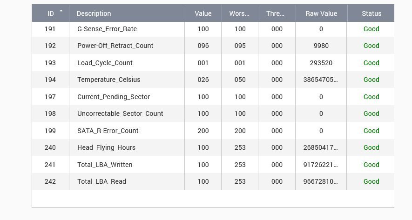Screen dimensions: 412x220
Task: Select the Total_LBA_Read row
Action: tap(101, 181)
